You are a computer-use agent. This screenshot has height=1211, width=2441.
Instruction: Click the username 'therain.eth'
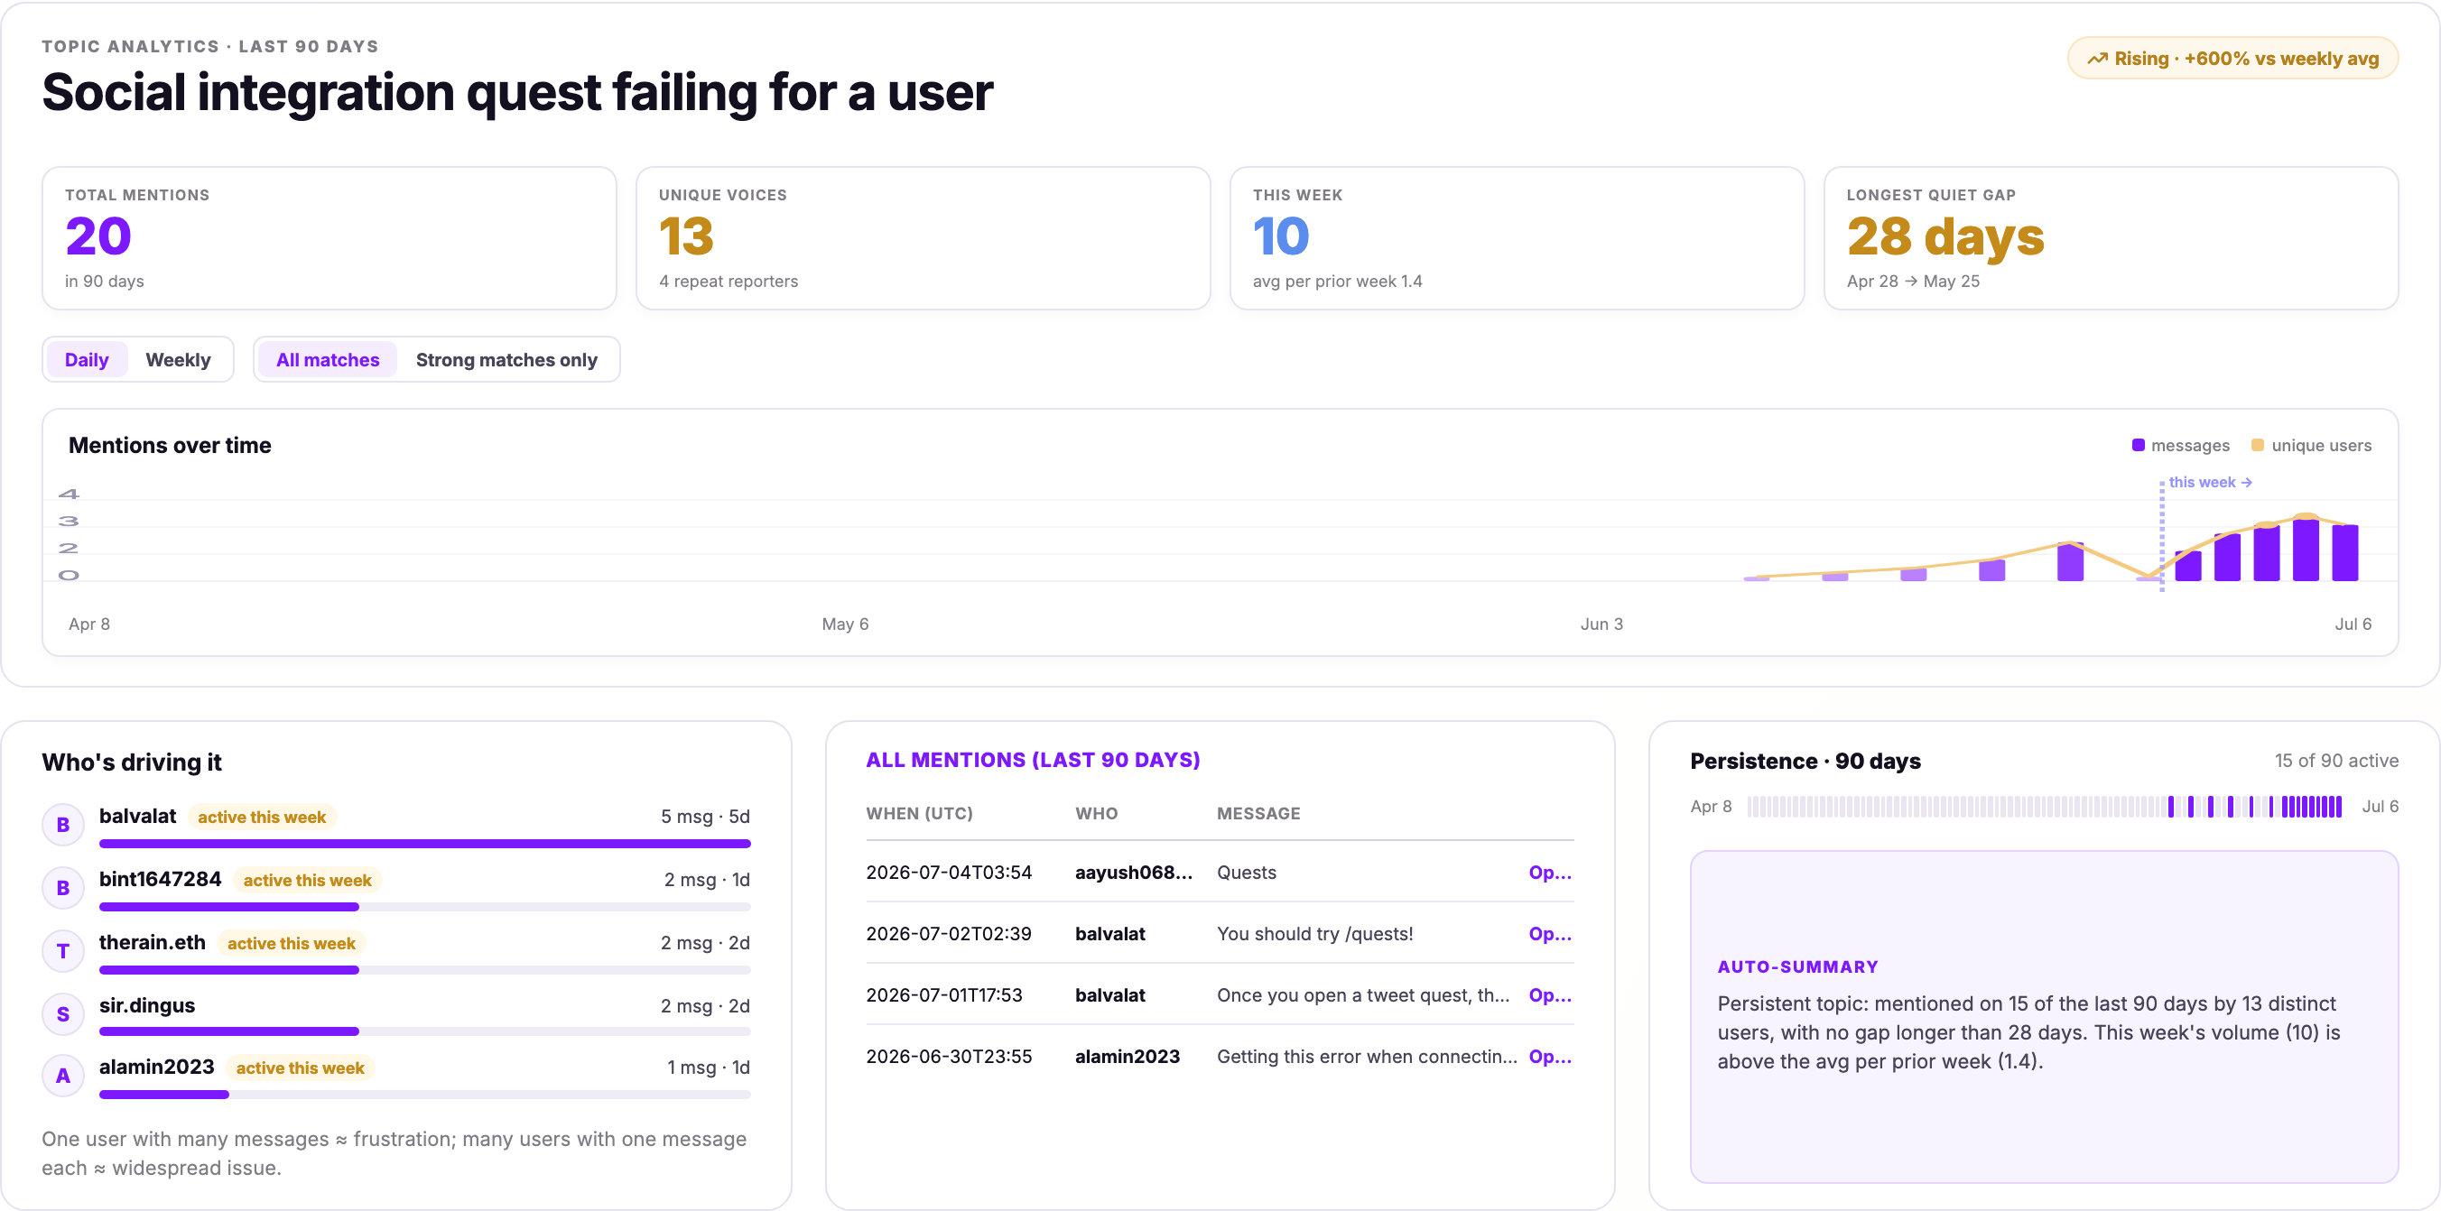pos(152,942)
